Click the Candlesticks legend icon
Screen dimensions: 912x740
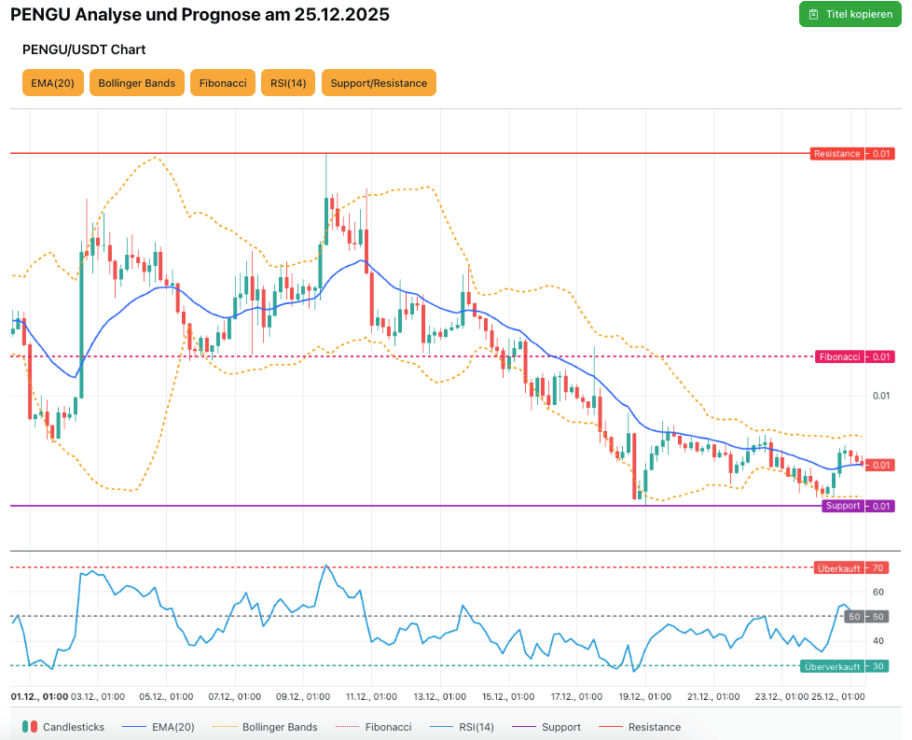(x=31, y=727)
